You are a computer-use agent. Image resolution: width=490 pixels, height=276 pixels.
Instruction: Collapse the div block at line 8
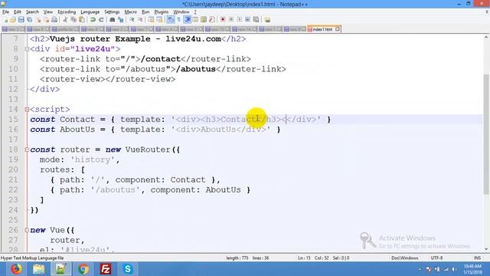pos(27,49)
